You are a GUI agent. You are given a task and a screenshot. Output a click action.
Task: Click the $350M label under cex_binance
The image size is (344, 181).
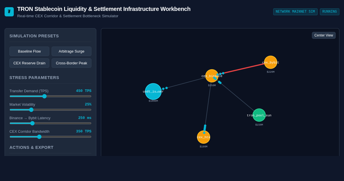[212, 86]
